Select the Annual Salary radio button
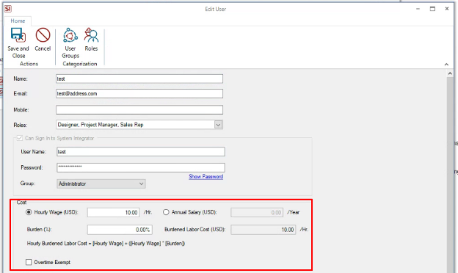The height and width of the screenshot is (273, 458). (166, 212)
